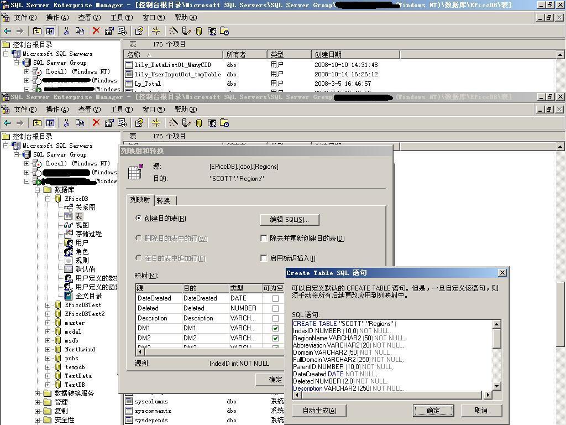Tick the nullable checkbox for the DateCreated row
The height and width of the screenshot is (425, 566).
275,298
